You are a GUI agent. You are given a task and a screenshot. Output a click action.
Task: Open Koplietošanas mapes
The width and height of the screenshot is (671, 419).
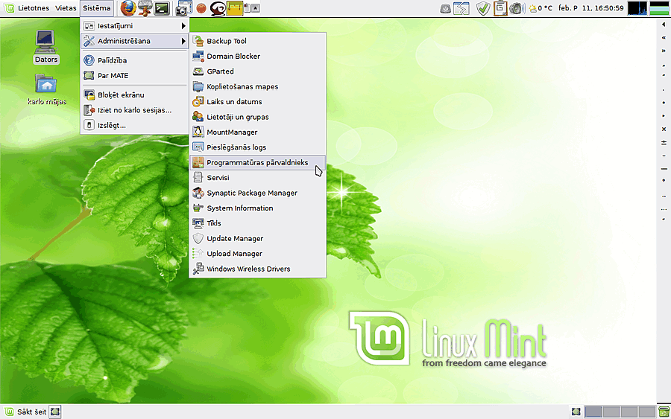[258, 87]
